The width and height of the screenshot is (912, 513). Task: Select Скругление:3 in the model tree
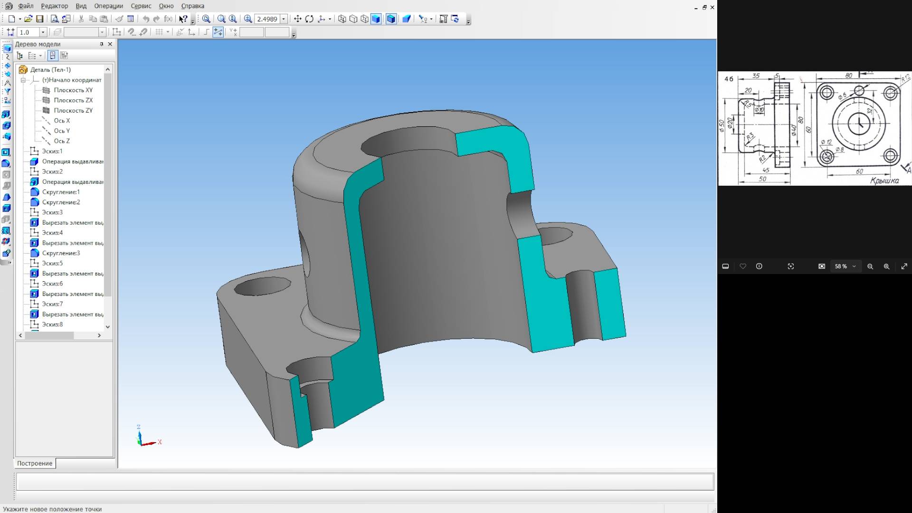click(61, 253)
